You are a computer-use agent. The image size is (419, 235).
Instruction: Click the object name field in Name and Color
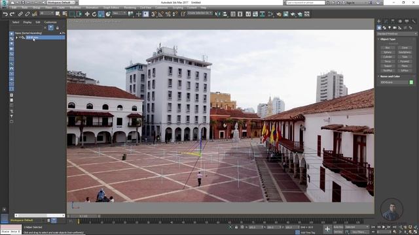pos(394,82)
